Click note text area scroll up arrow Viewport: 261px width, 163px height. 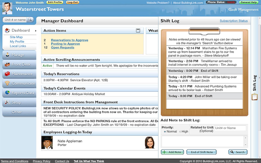tap(245, 138)
